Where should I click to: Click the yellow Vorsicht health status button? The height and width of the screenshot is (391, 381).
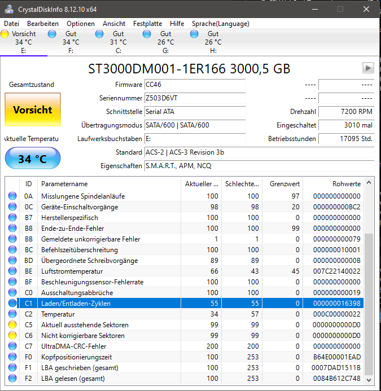tap(33, 109)
